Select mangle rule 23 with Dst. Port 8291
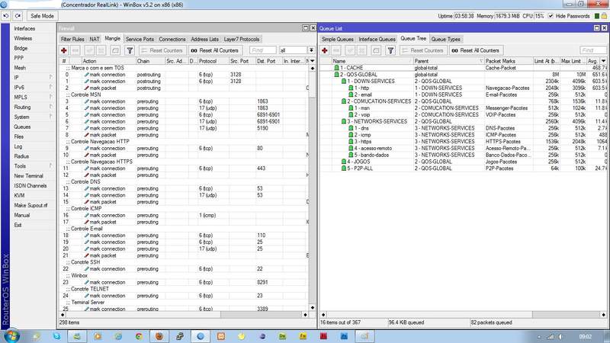Screen dimensions: 610x343 [x=185, y=282]
